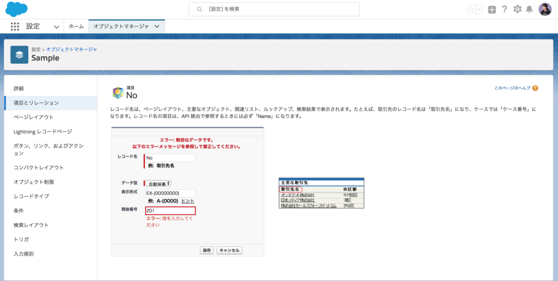The height and width of the screenshot is (281, 558).
Task: Click the field cube icon beside No
Action: pyautogui.click(x=118, y=93)
